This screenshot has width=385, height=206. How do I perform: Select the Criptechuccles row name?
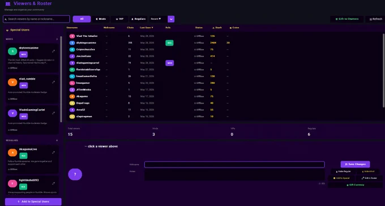pyautogui.click(x=85, y=49)
